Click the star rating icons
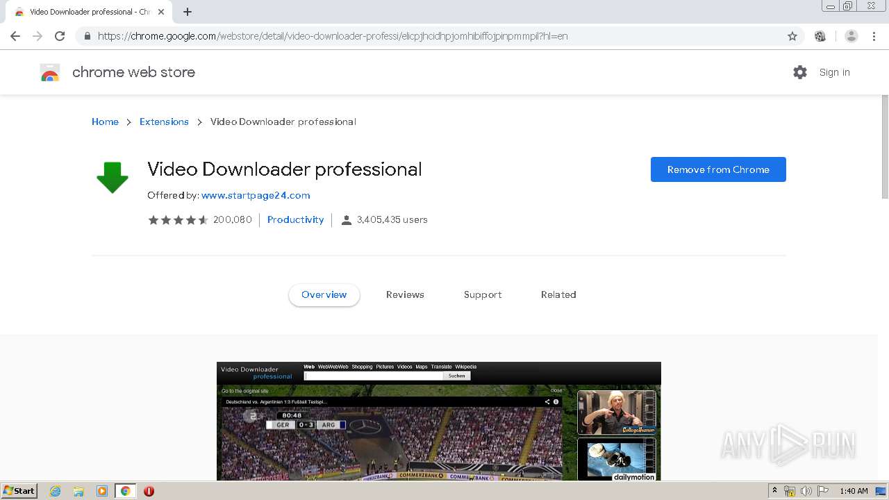Image resolution: width=889 pixels, height=500 pixels. [x=178, y=220]
